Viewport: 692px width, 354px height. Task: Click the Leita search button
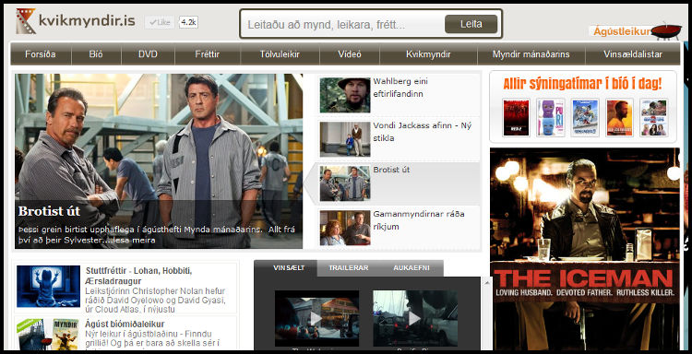[x=471, y=24]
